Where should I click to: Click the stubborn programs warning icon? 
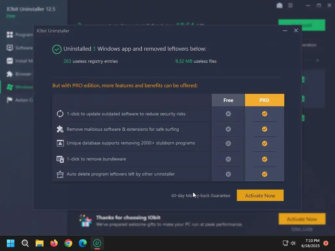(60, 143)
